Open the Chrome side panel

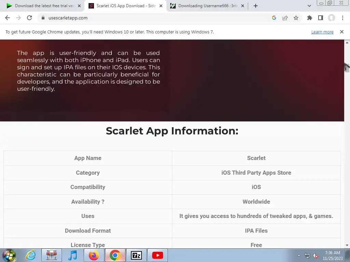[320, 18]
